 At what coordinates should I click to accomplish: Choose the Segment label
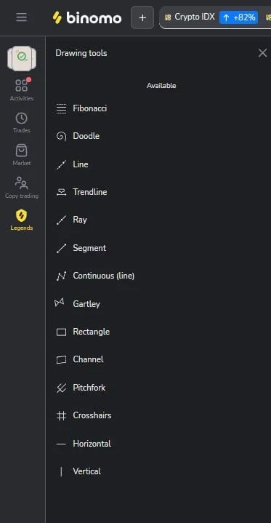click(x=89, y=248)
